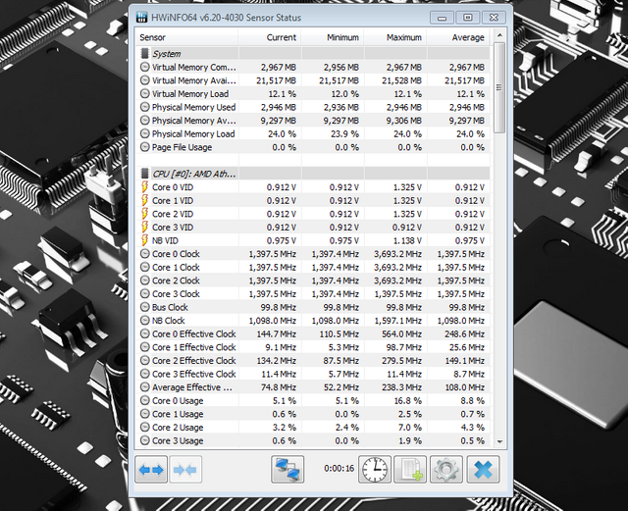The image size is (628, 511).
Task: Click the Sensor column header
Action: (x=187, y=37)
